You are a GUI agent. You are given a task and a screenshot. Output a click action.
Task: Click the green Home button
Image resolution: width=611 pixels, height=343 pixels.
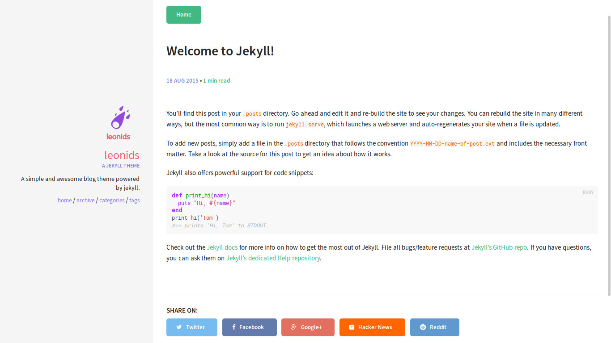(183, 14)
